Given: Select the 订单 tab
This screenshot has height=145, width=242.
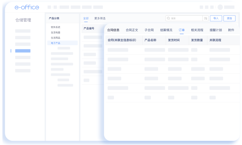Looking at the screenshot, I should tap(182, 30).
